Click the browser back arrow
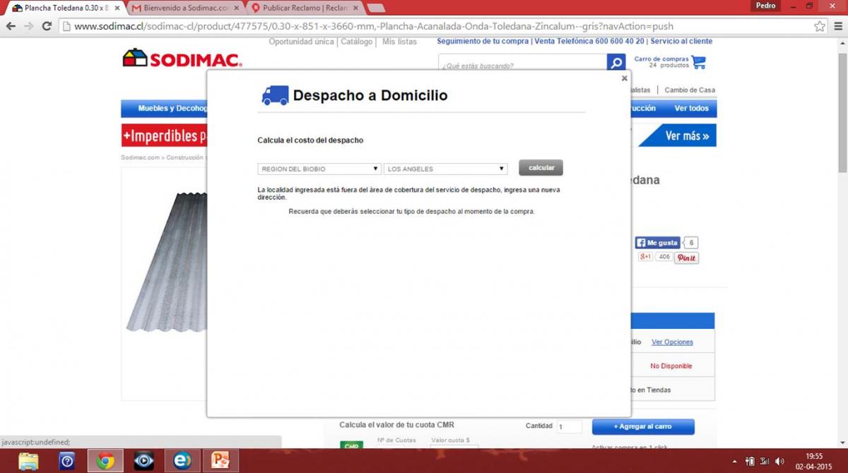The height and width of the screenshot is (473, 848). (11, 26)
